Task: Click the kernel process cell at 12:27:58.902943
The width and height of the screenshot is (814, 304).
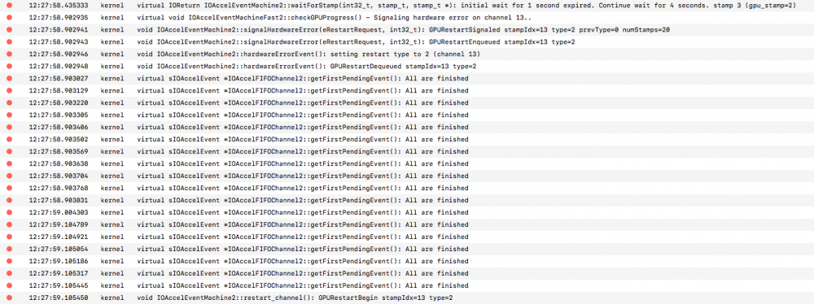Action: point(112,42)
